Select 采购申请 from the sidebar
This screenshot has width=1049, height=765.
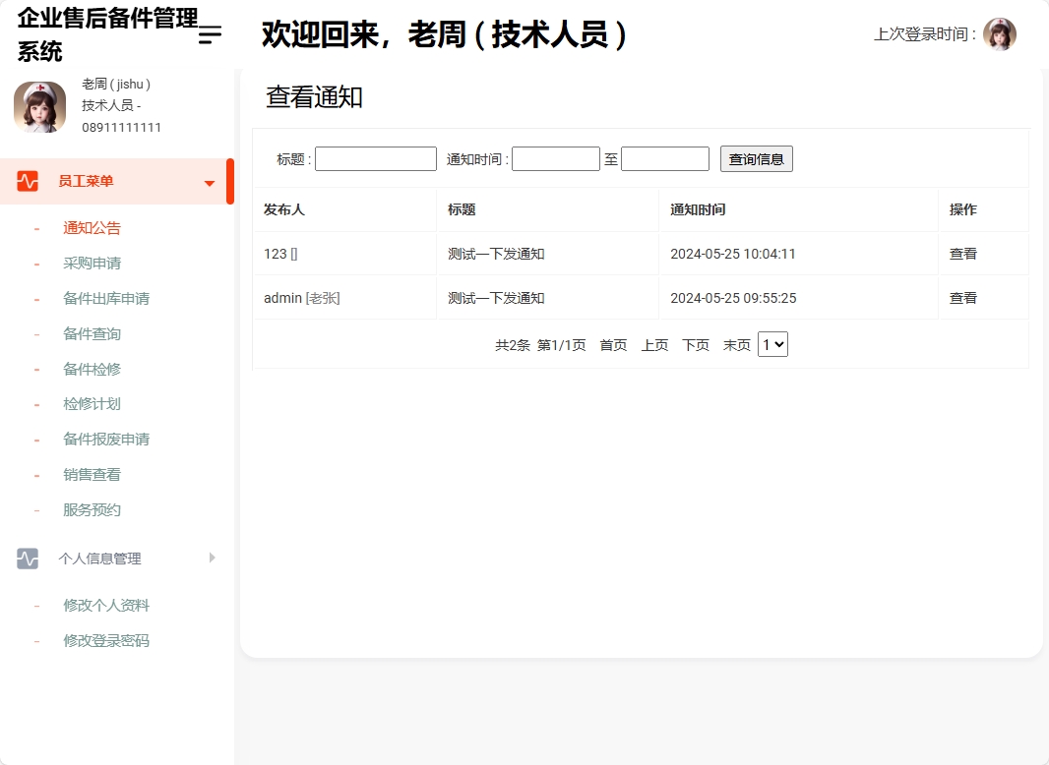(x=91, y=263)
